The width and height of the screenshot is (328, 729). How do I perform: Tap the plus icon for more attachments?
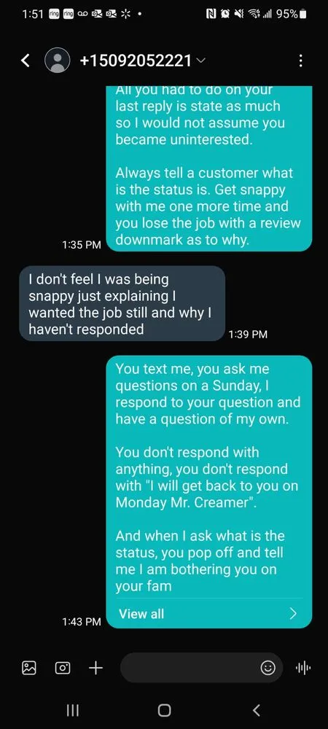click(95, 668)
